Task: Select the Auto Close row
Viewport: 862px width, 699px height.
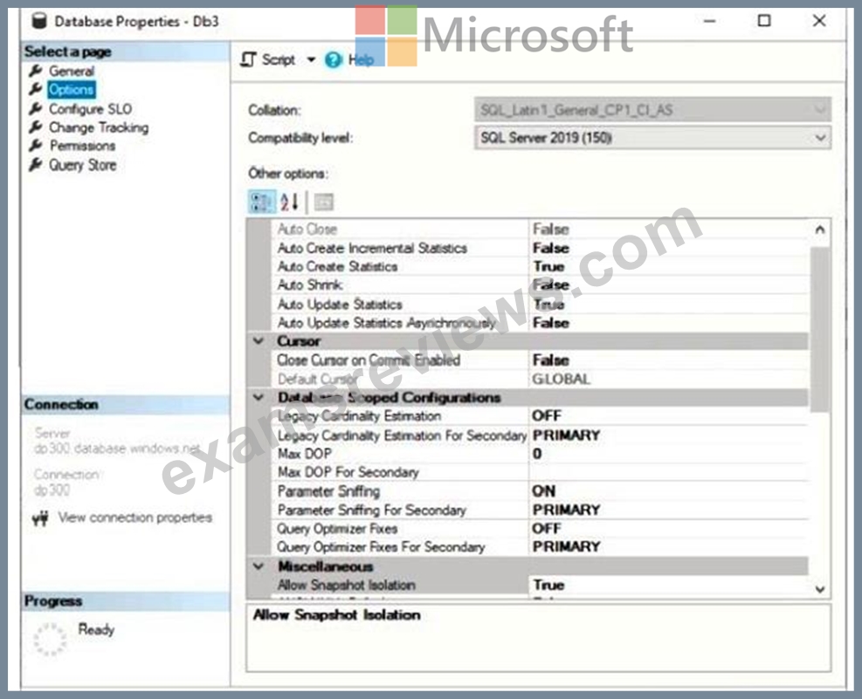Action: coord(541,229)
